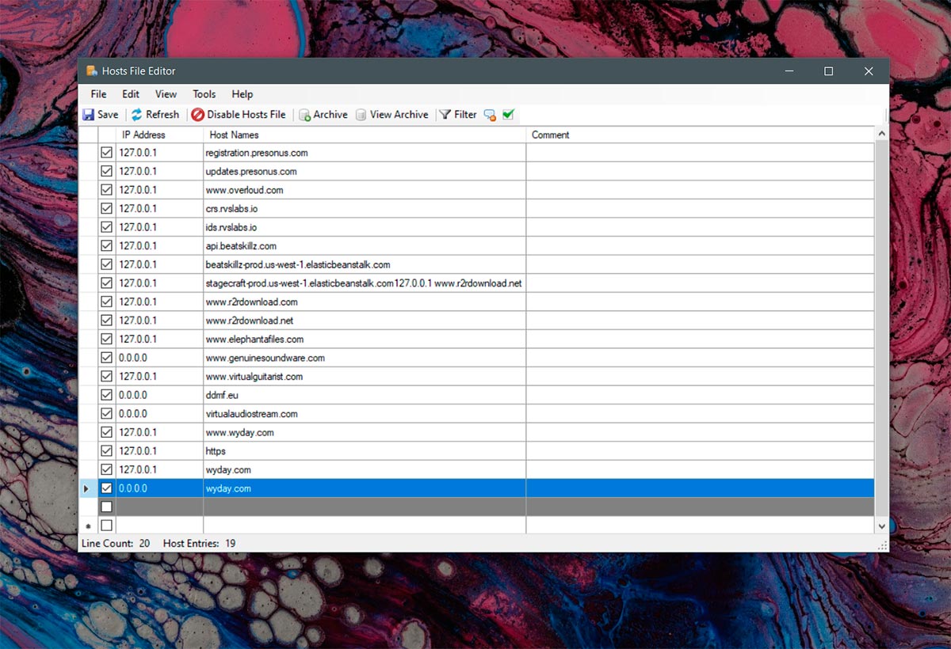Viewport: 951px width, 649px height.
Task: Sort by the IP Address column header
Action: click(x=159, y=135)
